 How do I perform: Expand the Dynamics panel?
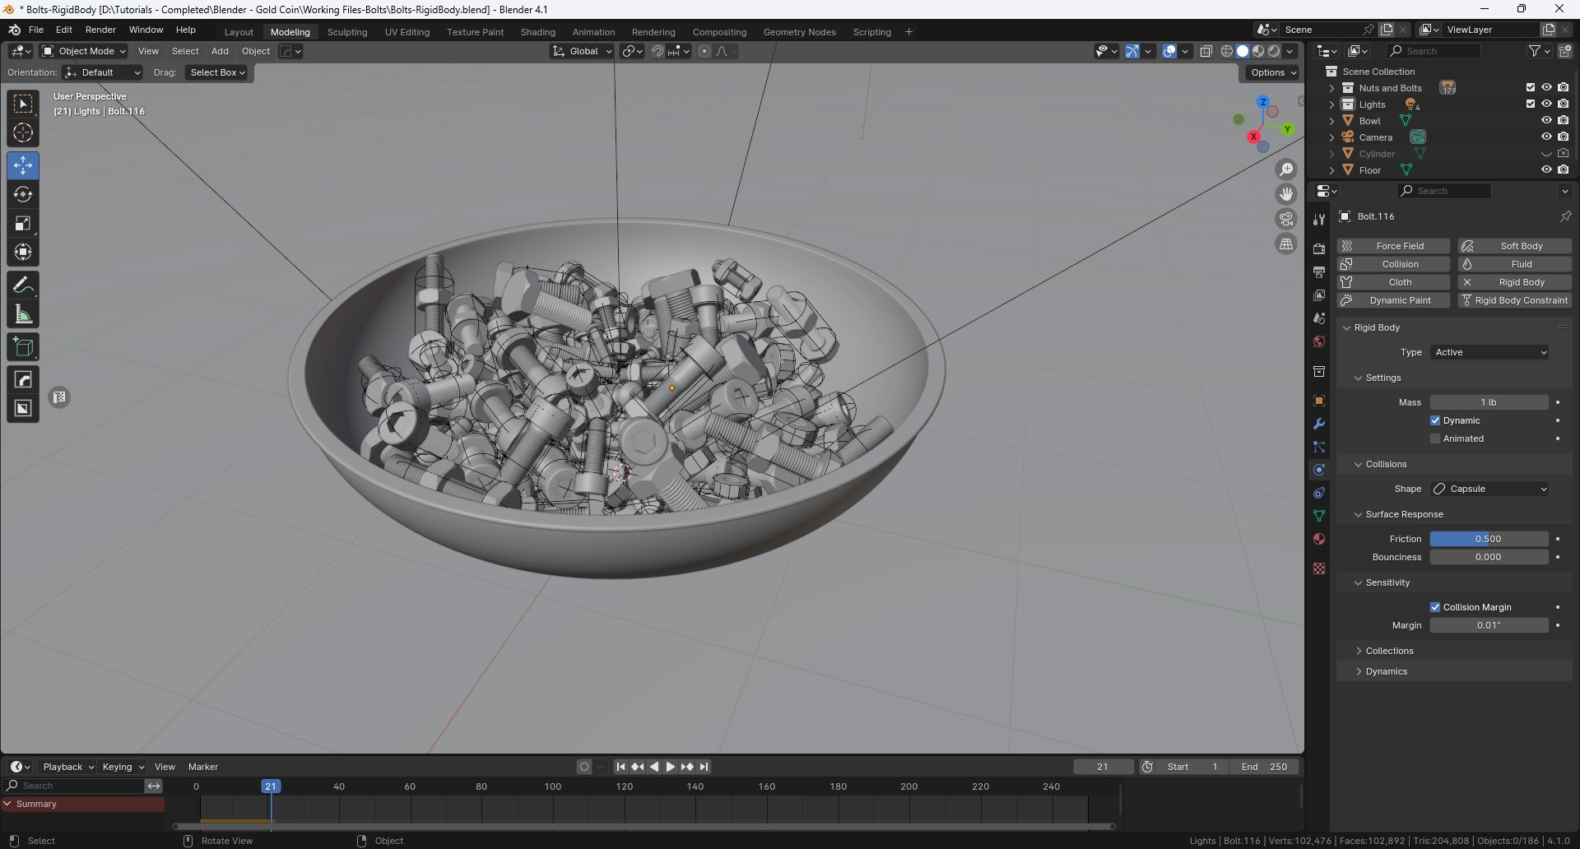click(x=1387, y=671)
